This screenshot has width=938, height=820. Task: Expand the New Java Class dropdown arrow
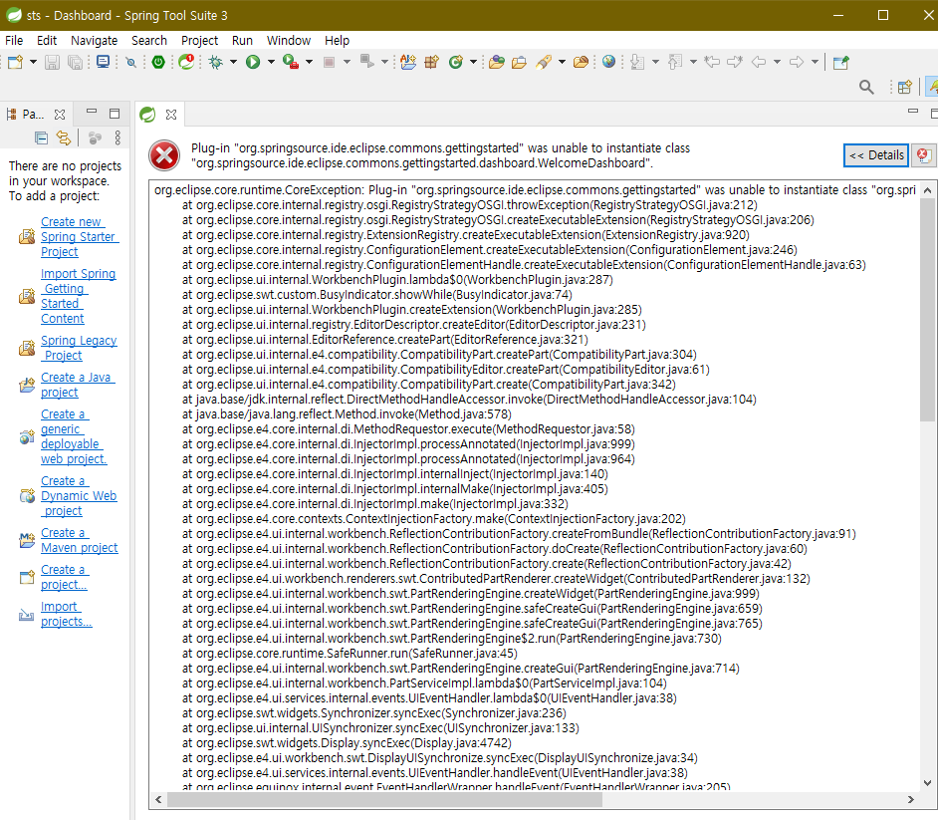pyautogui.click(x=473, y=62)
